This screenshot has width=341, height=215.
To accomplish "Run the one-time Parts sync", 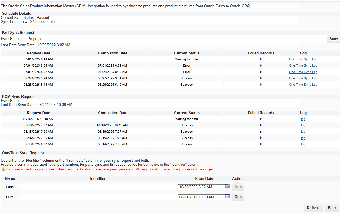I will (x=238, y=187).
